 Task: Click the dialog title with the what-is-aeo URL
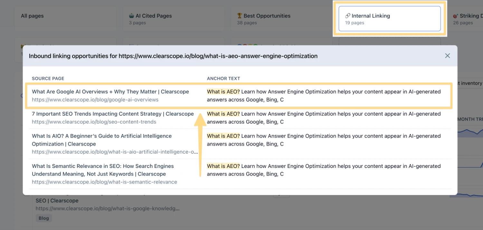point(173,56)
